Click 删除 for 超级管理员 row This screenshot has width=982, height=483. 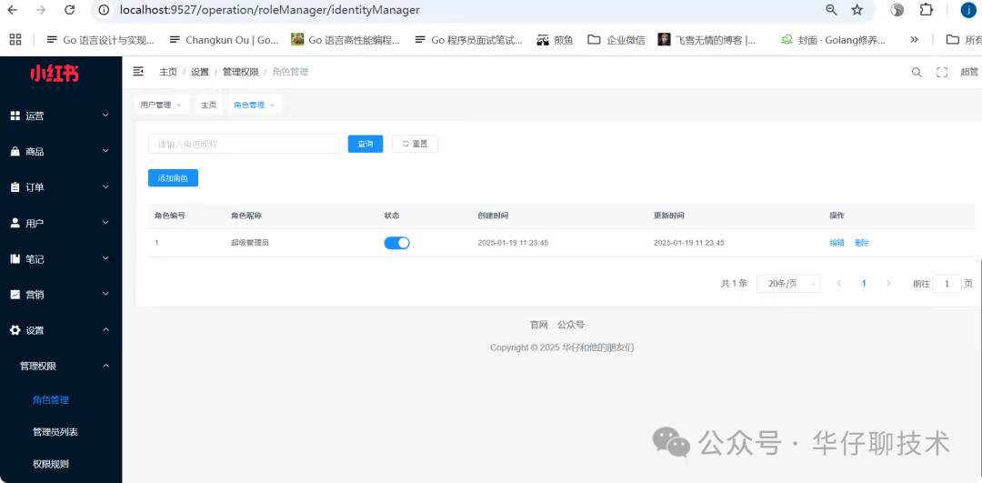[862, 243]
